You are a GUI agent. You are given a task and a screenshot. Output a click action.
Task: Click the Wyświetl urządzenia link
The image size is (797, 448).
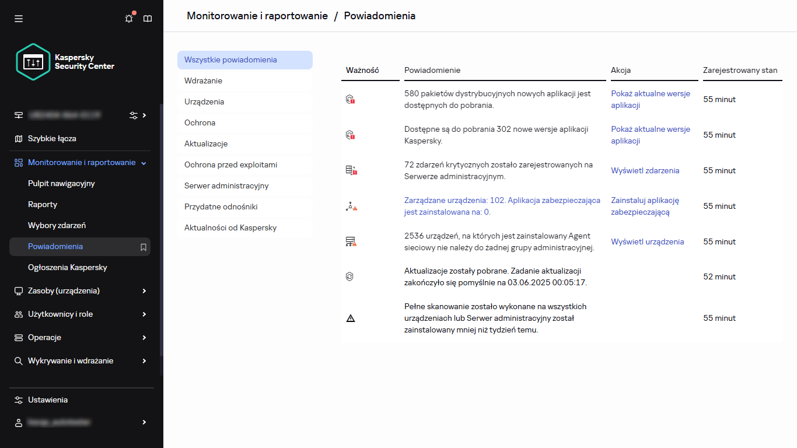(x=648, y=242)
